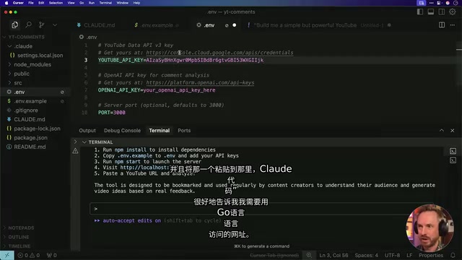
Task: Click the OPENAI_API_KEY placeholder value
Action: [179, 90]
